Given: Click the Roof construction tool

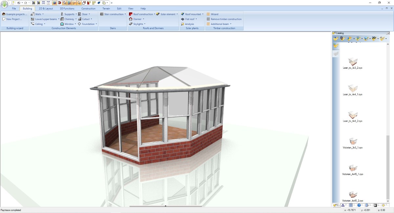Looking at the screenshot, I should [x=142, y=14].
